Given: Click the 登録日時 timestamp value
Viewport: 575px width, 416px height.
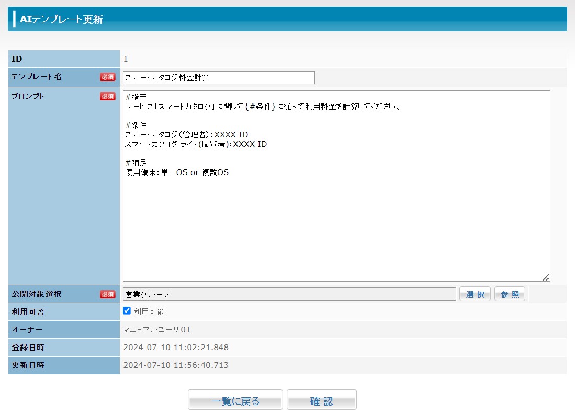Looking at the screenshot, I should click(x=176, y=347).
